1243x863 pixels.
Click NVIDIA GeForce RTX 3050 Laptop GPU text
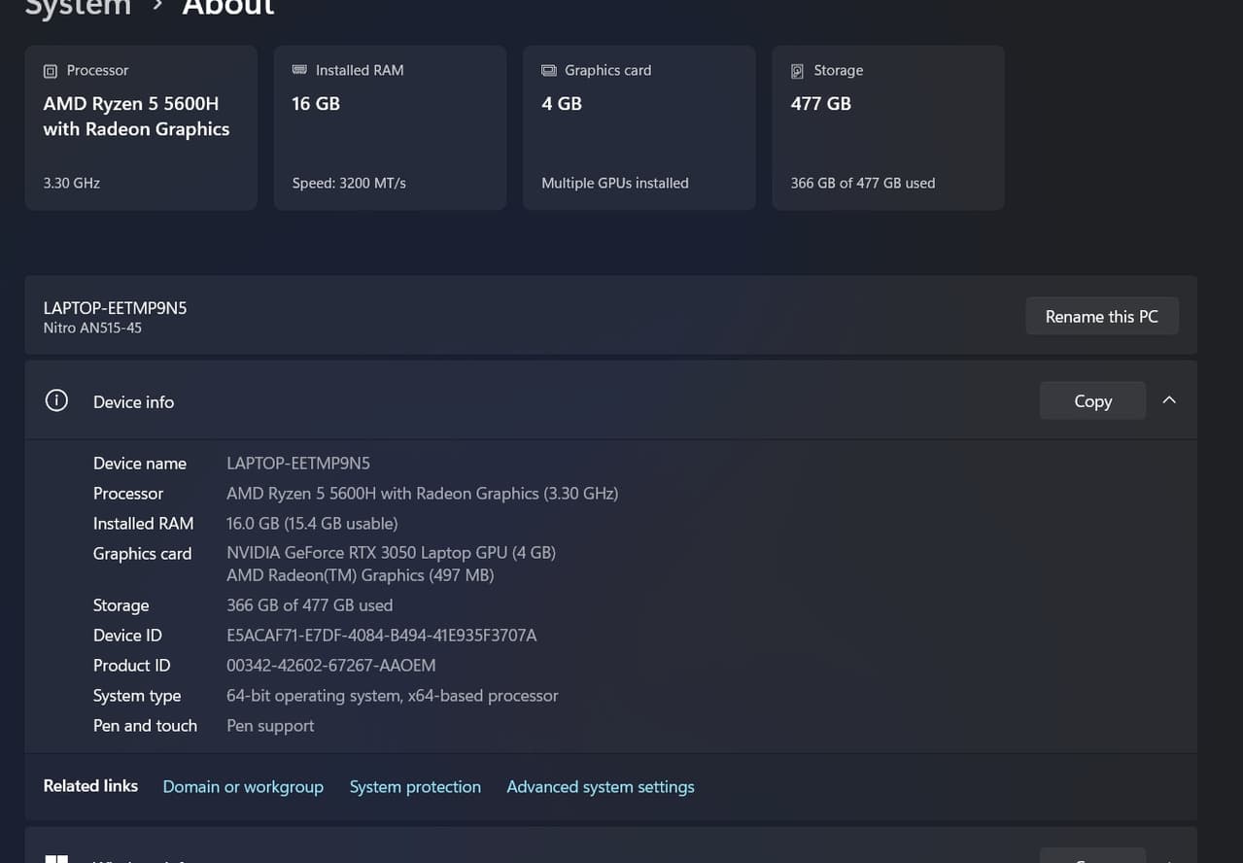click(391, 552)
